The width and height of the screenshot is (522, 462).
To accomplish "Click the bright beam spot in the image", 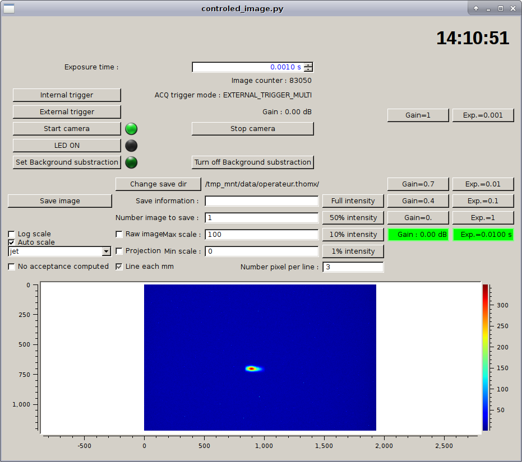I will point(252,368).
